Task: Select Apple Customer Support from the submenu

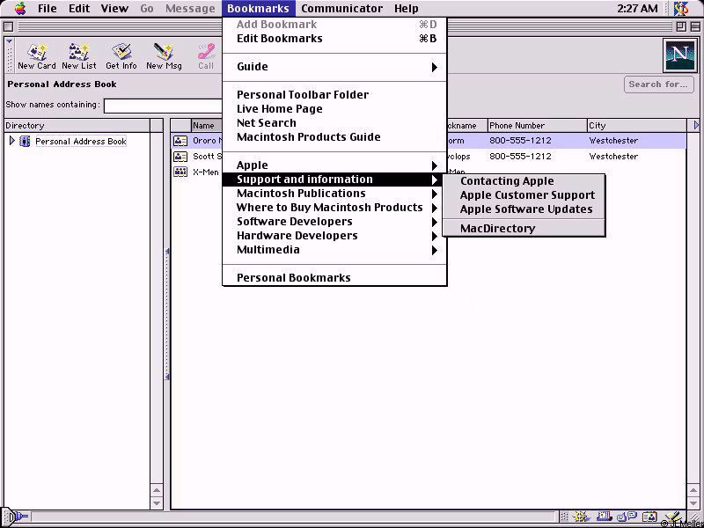Action: point(524,195)
